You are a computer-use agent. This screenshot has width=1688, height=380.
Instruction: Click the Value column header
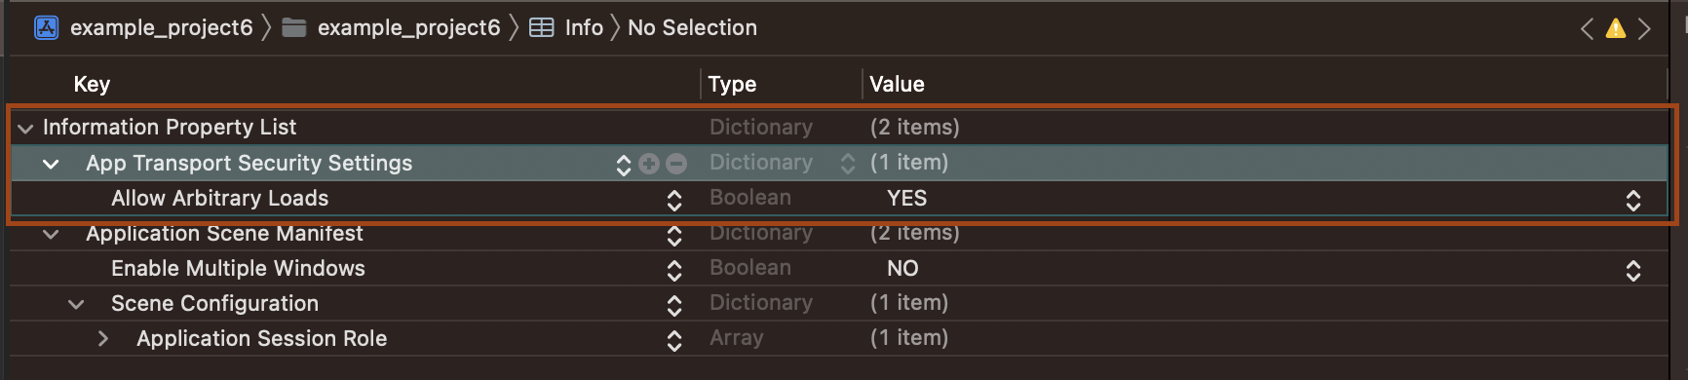(x=897, y=84)
